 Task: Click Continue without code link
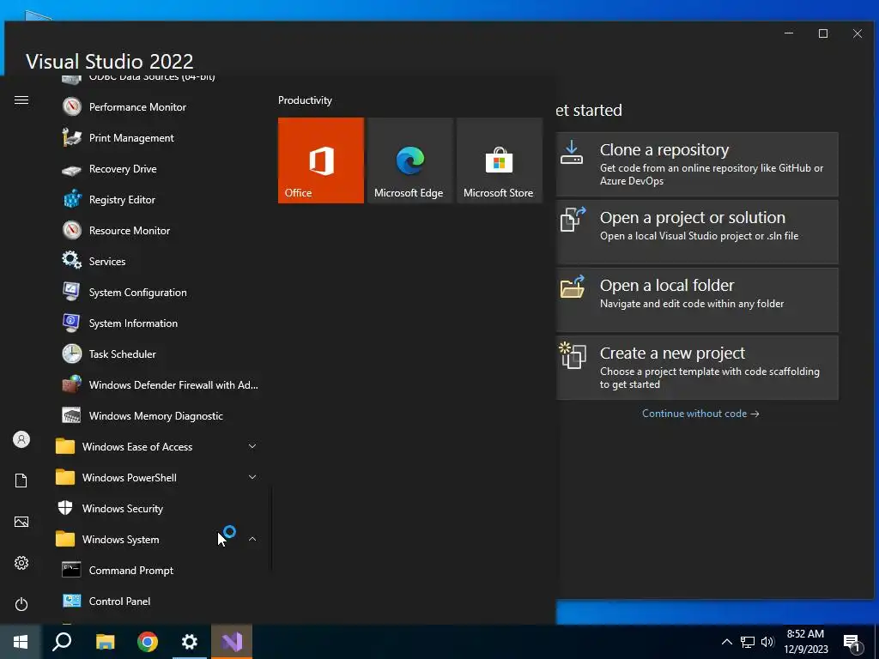(700, 414)
